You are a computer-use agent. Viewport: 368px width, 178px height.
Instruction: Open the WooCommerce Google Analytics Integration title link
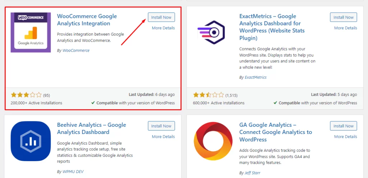click(87, 20)
